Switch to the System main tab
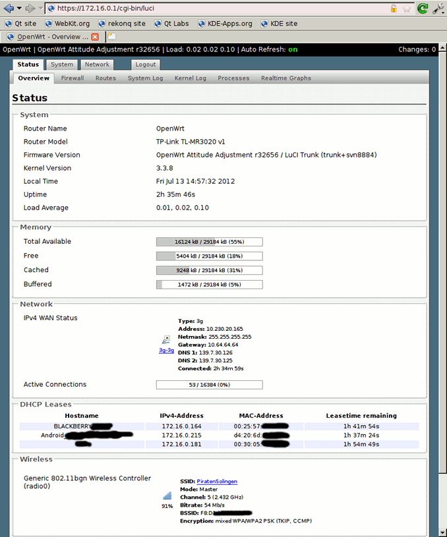The width and height of the screenshot is (447, 537). tap(62, 65)
